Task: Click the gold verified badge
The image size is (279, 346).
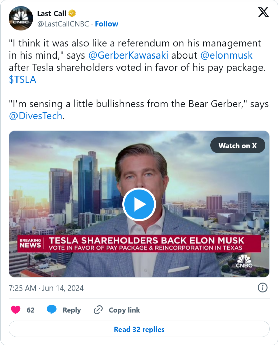Action: click(72, 14)
